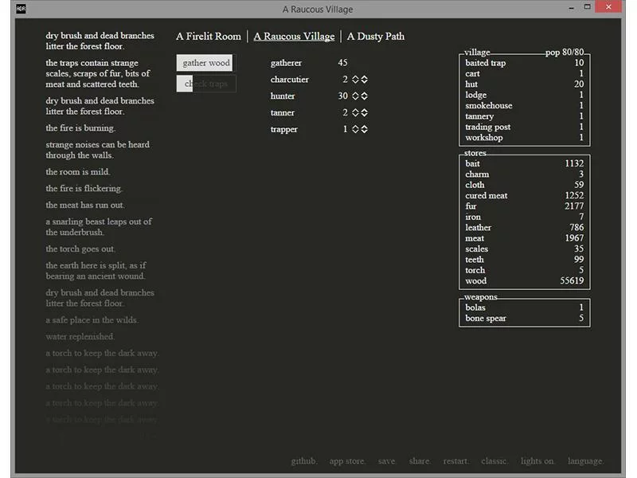Click the save link
Viewport: 637px width, 478px height.
[x=387, y=461]
